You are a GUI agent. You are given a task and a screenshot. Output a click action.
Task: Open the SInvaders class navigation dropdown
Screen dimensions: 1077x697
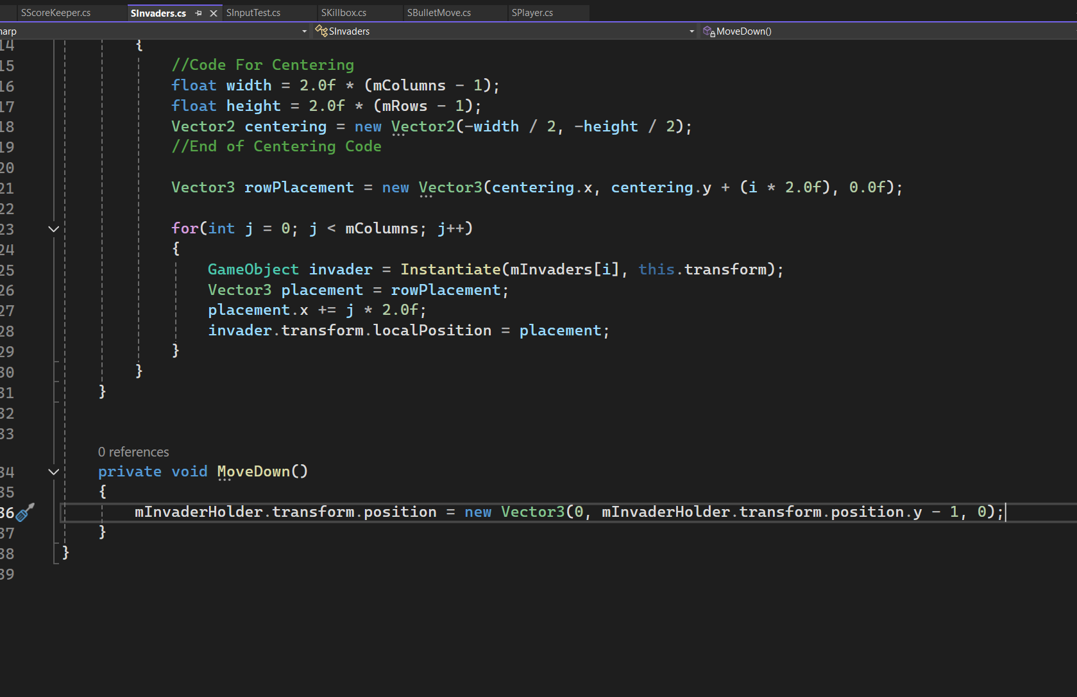click(692, 31)
